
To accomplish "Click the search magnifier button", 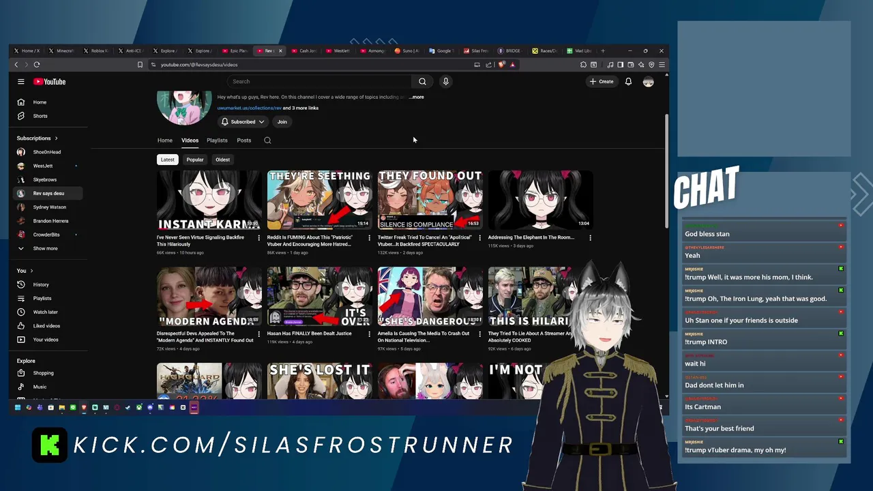I will point(422,82).
